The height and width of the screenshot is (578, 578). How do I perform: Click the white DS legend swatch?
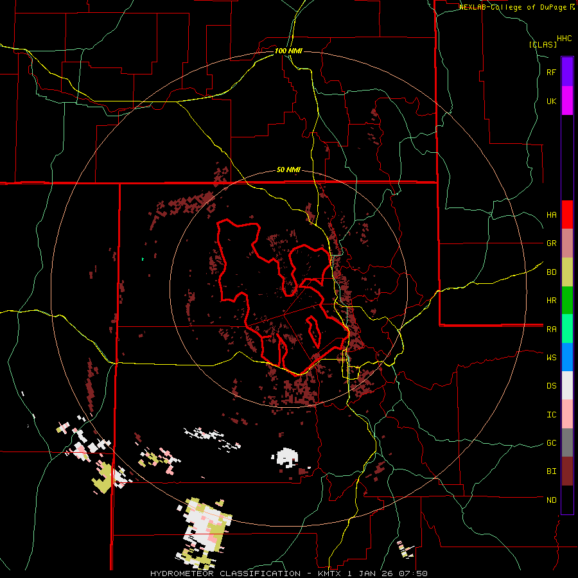point(567,386)
